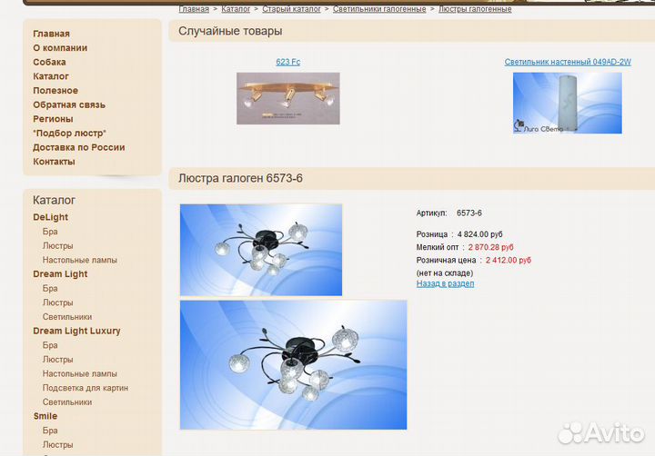Go to Главная in the breadcrumb

click(194, 9)
